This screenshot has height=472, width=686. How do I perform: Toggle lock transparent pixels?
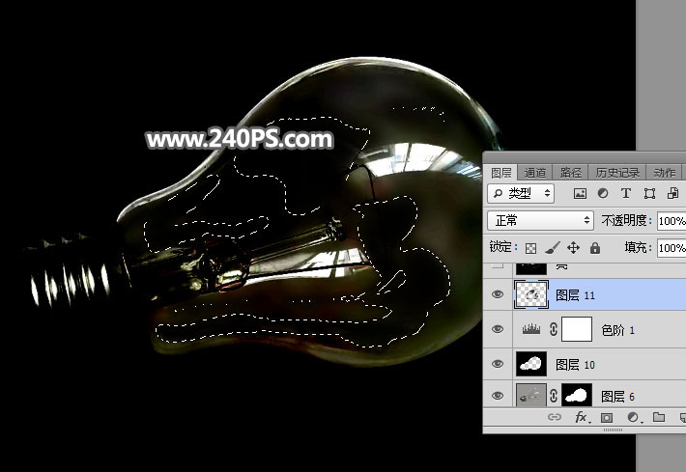[531, 248]
